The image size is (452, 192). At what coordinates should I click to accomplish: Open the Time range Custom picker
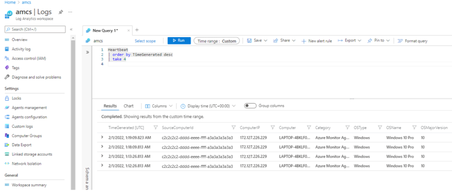[x=217, y=41]
